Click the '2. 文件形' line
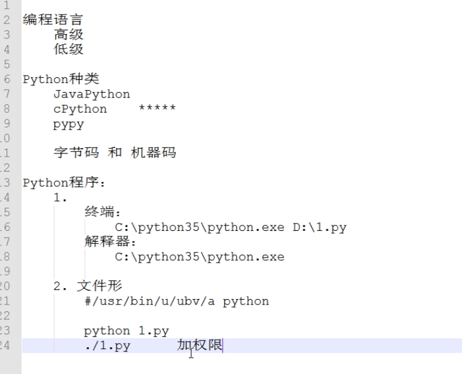462x374 pixels. [x=88, y=286]
